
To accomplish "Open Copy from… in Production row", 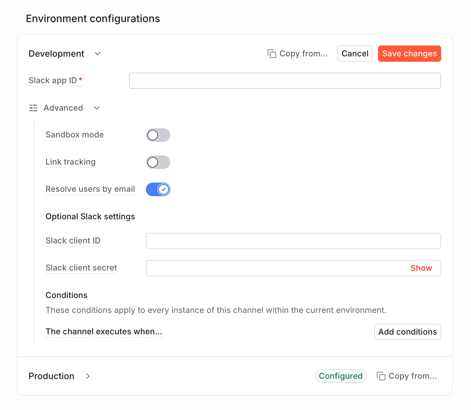I will pos(407,376).
